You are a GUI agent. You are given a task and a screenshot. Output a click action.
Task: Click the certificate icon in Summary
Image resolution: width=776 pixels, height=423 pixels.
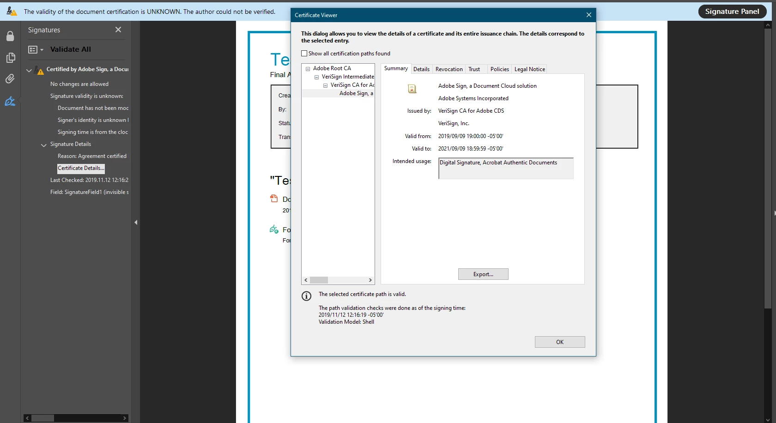coord(412,89)
